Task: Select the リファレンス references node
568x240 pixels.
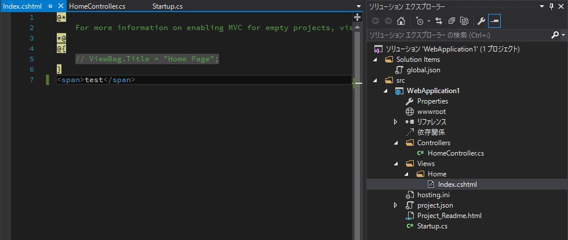Action: coord(432,122)
